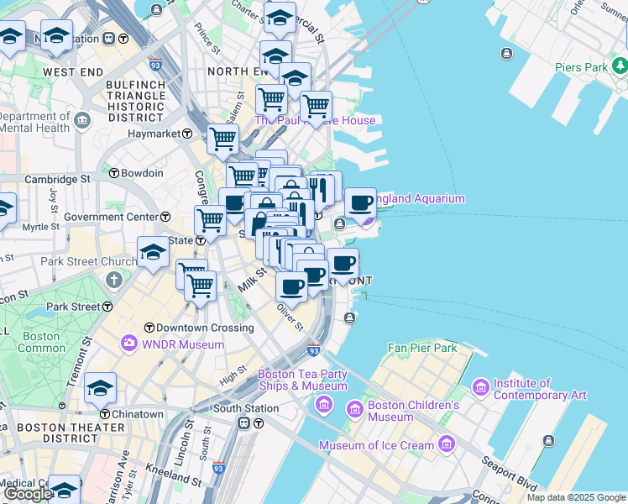628x504 pixels.
Task: Open the fork and knife restaurant marker
Action: pyautogui.click(x=319, y=192)
